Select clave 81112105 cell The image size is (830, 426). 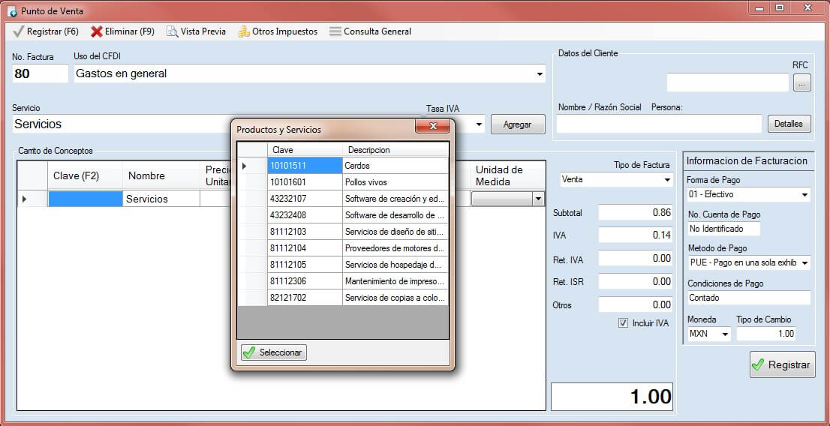(x=305, y=264)
